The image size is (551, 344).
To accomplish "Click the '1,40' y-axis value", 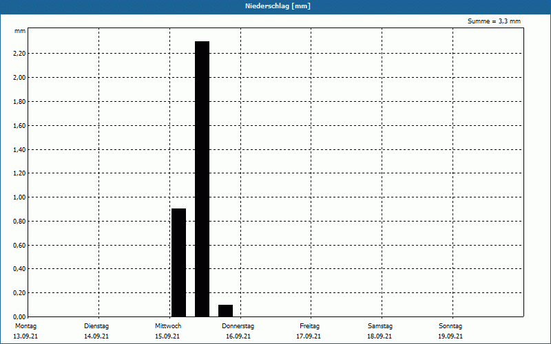I will [x=19, y=149].
